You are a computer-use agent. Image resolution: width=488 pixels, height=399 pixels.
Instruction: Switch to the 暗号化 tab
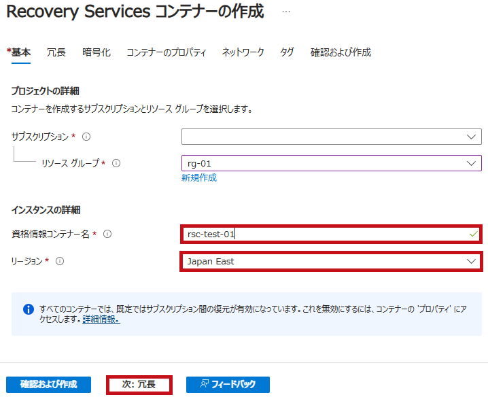pos(97,52)
